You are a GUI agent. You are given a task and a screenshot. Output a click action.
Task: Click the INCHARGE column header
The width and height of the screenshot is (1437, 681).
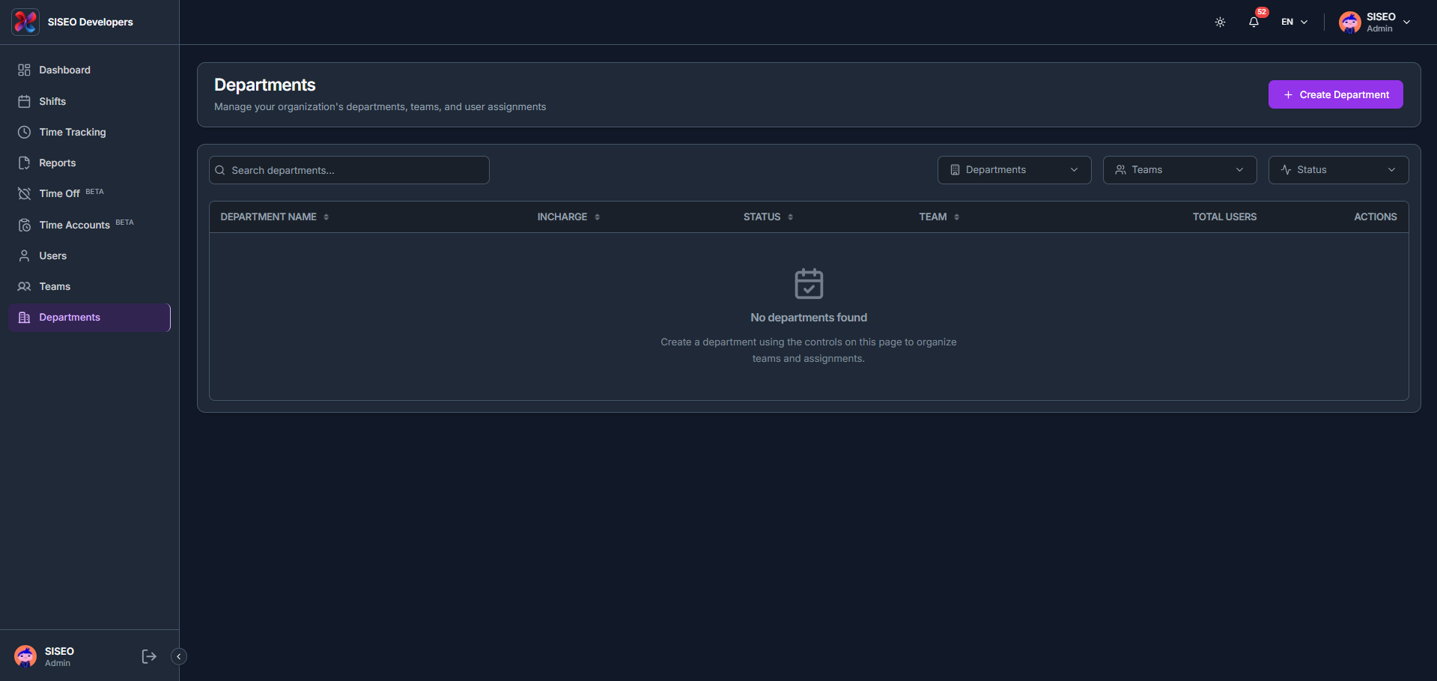click(562, 217)
